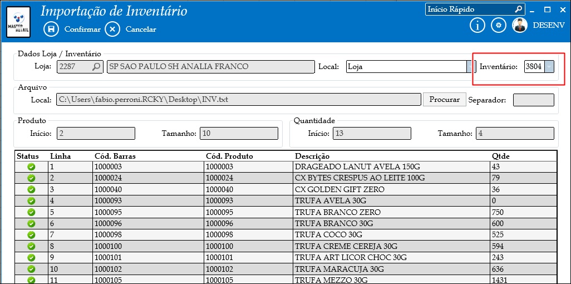Image resolution: width=571 pixels, height=284 pixels.
Task: Click the Confirmar save icon
Action: click(x=51, y=29)
